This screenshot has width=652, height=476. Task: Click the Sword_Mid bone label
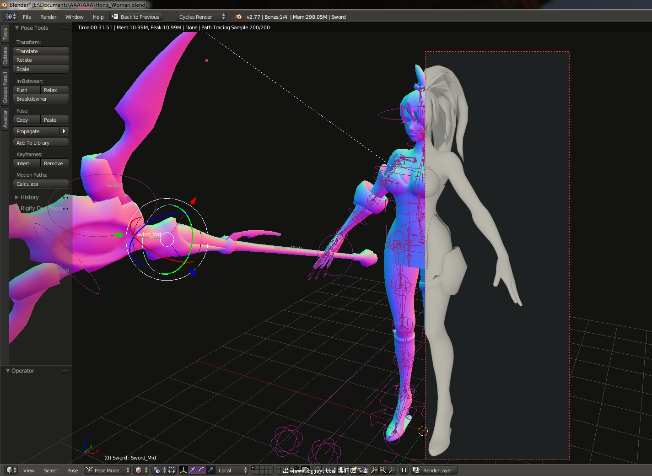[149, 234]
